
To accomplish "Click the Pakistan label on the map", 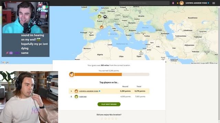I will [x=196, y=52].
